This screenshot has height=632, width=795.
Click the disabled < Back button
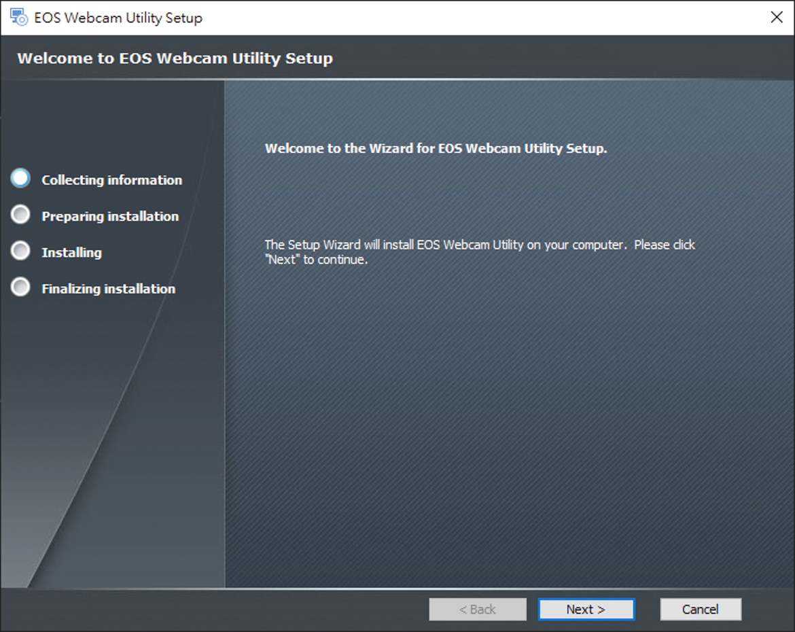pyautogui.click(x=478, y=609)
